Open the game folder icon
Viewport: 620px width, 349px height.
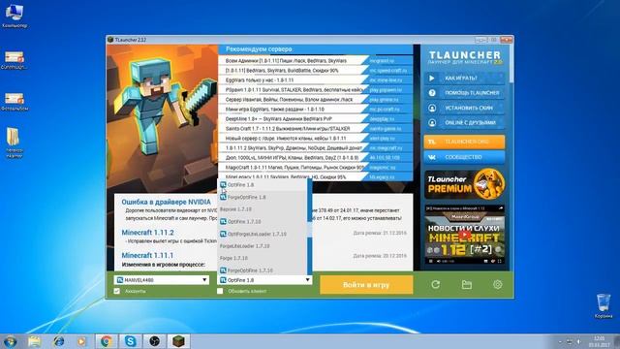click(x=467, y=284)
